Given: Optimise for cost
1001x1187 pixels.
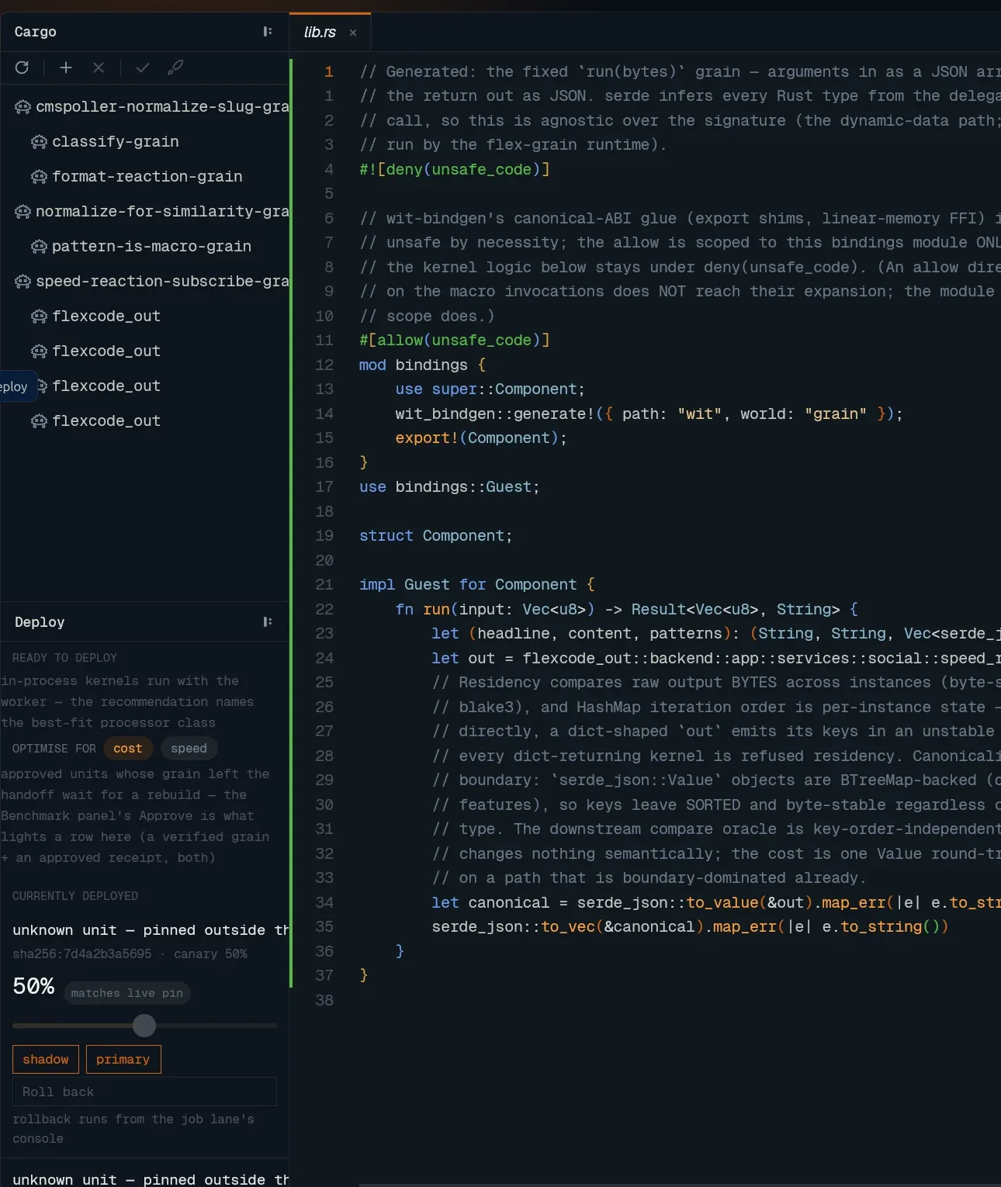Looking at the screenshot, I should 128,749.
